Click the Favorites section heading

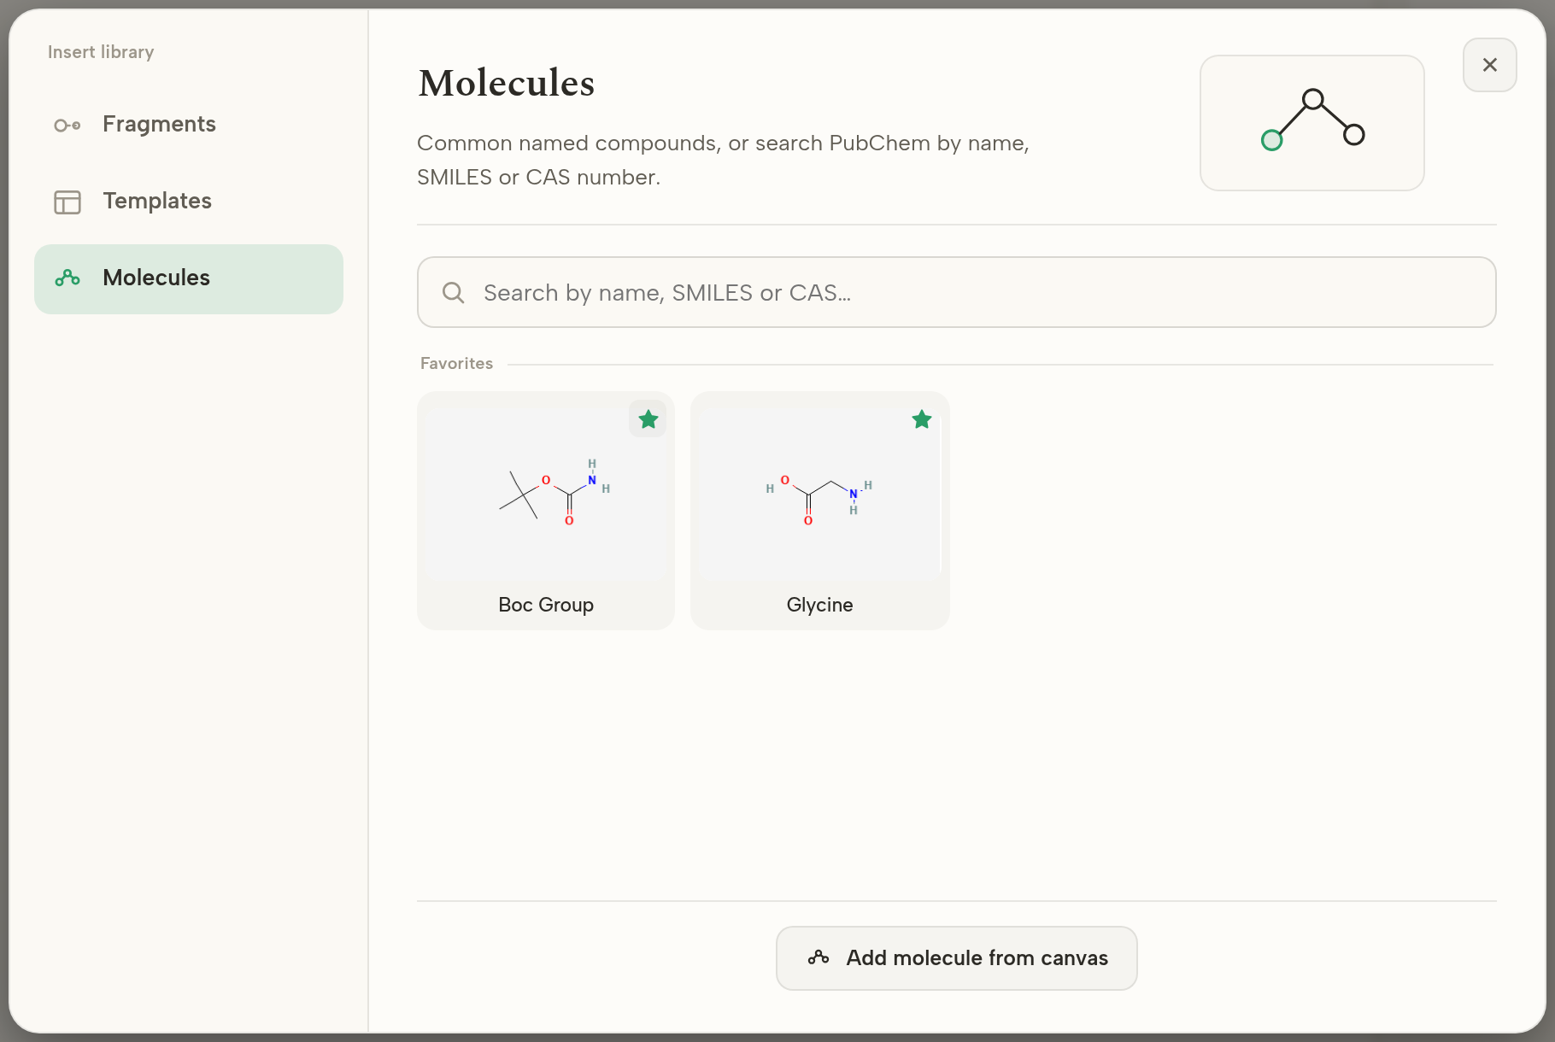coord(456,364)
